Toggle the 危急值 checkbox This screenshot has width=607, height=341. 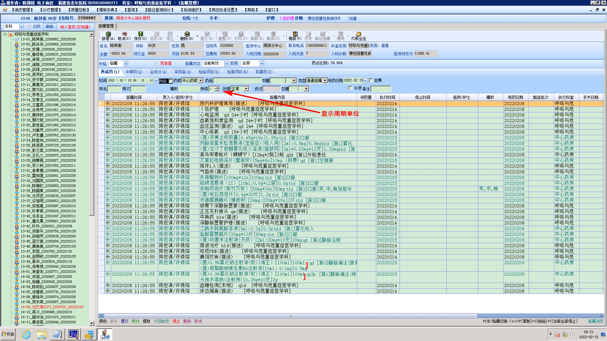click(157, 63)
